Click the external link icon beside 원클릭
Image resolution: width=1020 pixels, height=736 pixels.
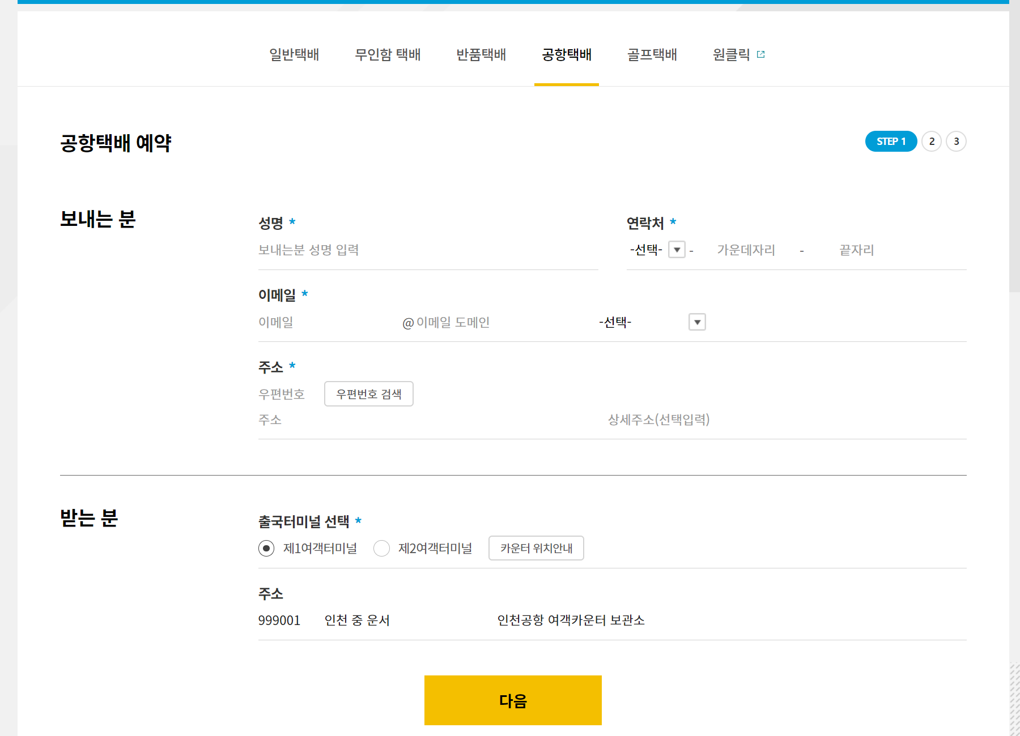[761, 54]
